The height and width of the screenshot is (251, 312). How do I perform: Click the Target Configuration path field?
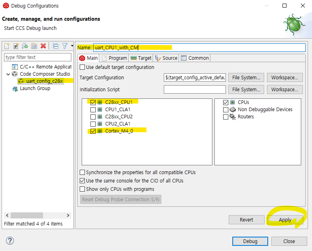[195, 78]
